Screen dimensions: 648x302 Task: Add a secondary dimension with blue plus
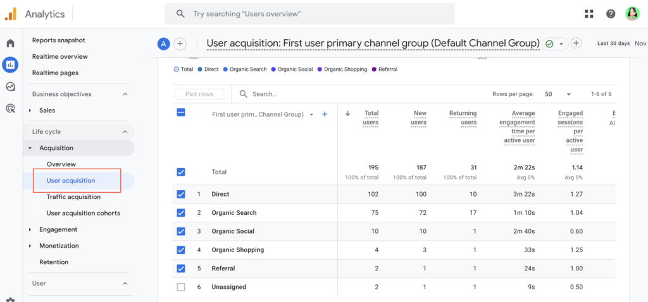click(x=325, y=114)
